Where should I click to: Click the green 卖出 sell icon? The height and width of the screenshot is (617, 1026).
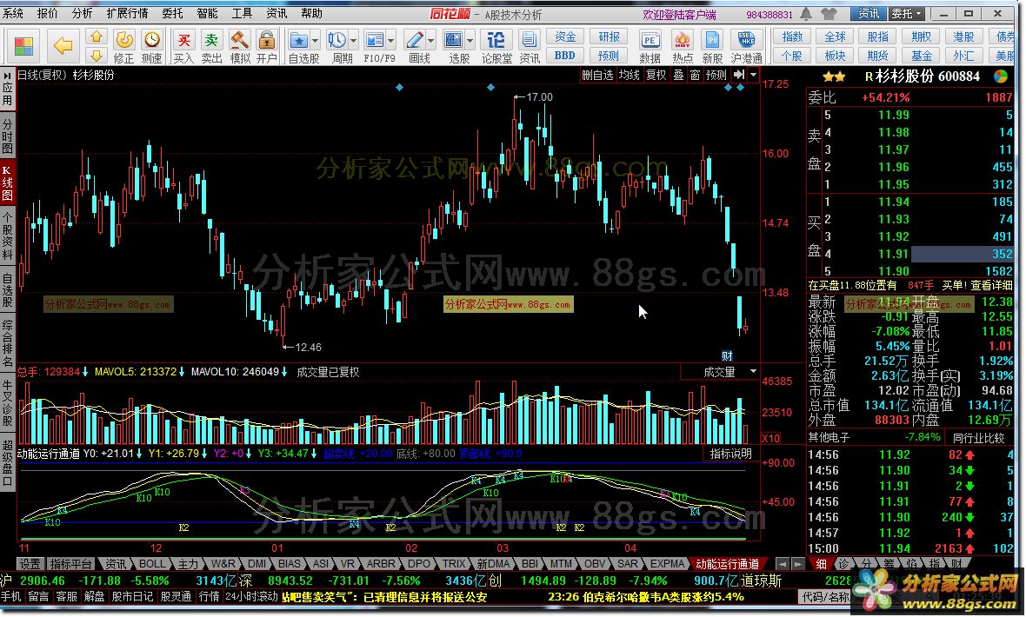[x=211, y=41]
